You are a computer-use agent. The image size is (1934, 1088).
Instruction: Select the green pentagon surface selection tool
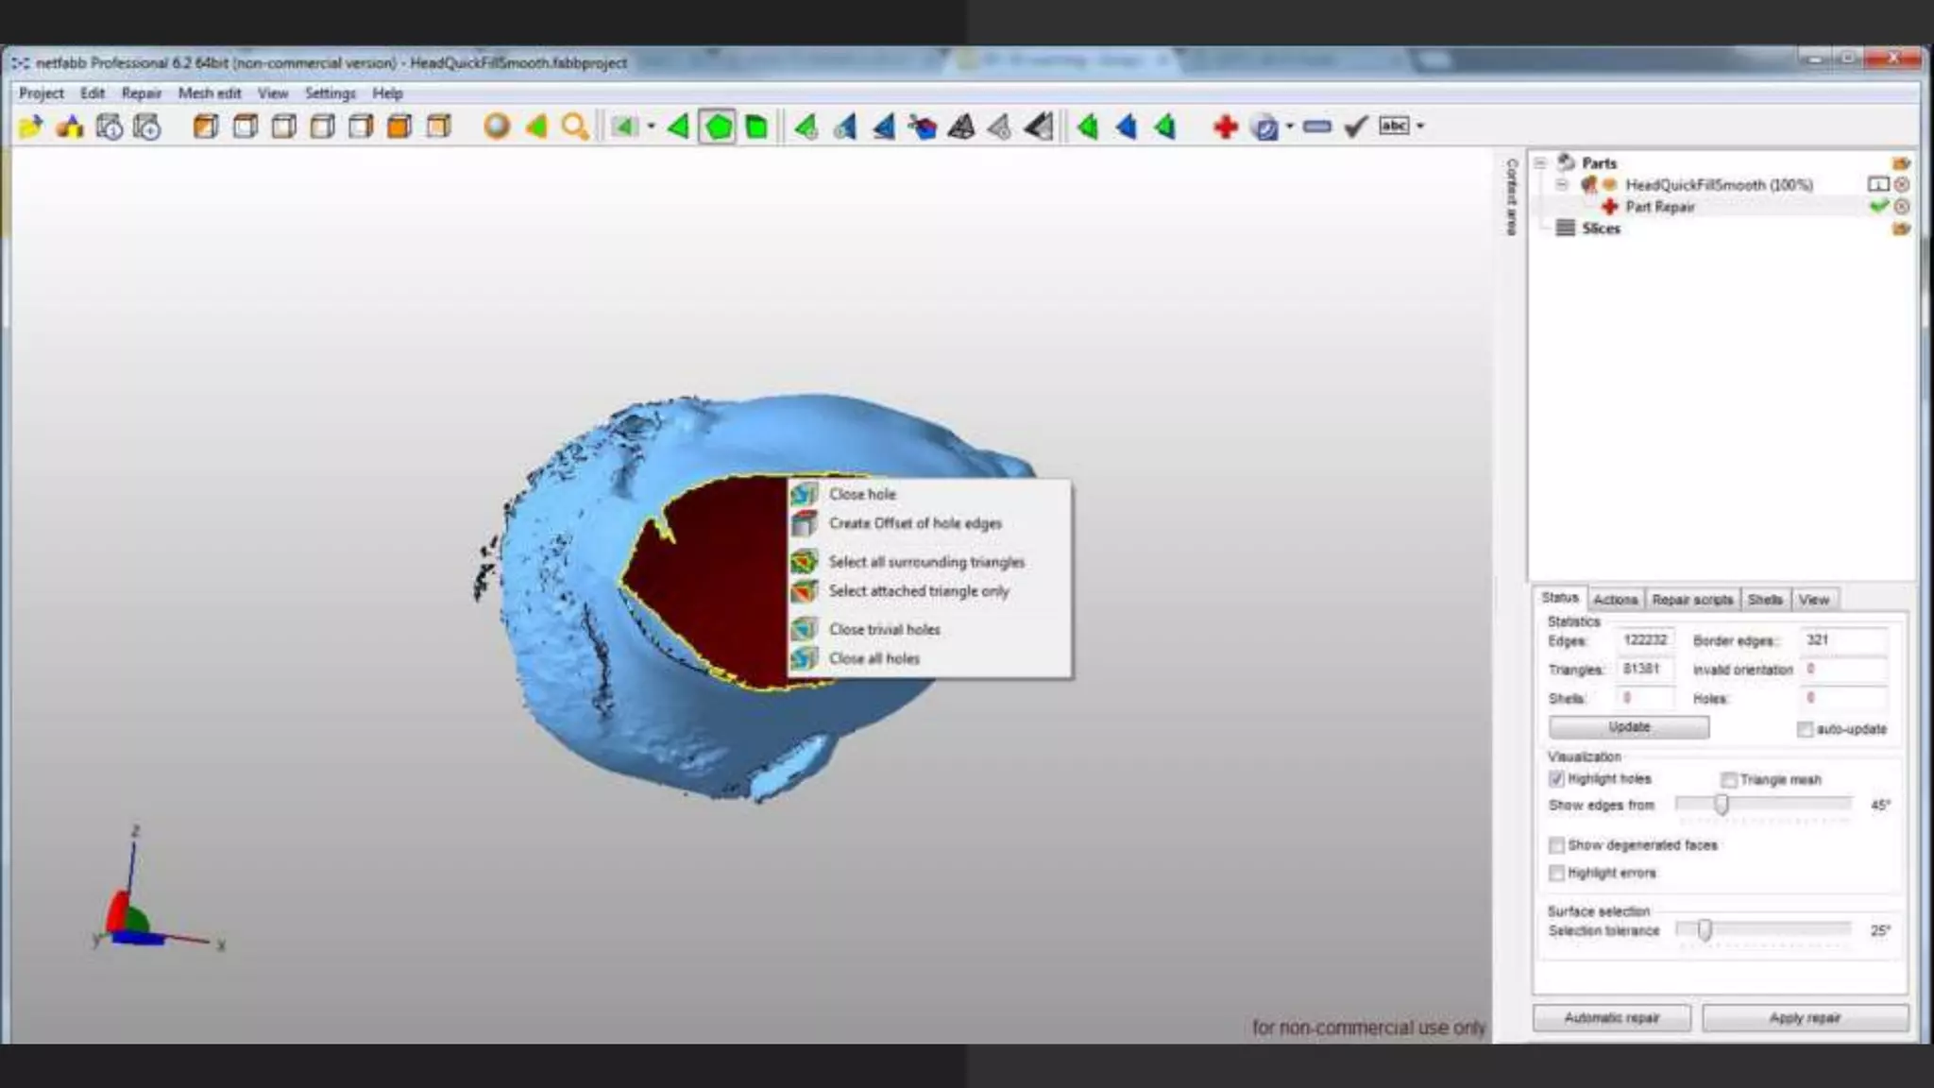[x=718, y=127]
